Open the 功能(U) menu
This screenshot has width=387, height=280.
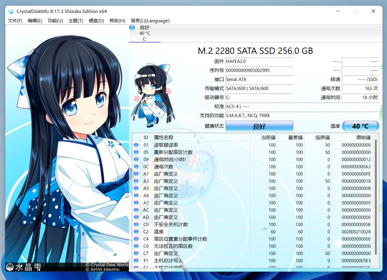[x=55, y=21]
